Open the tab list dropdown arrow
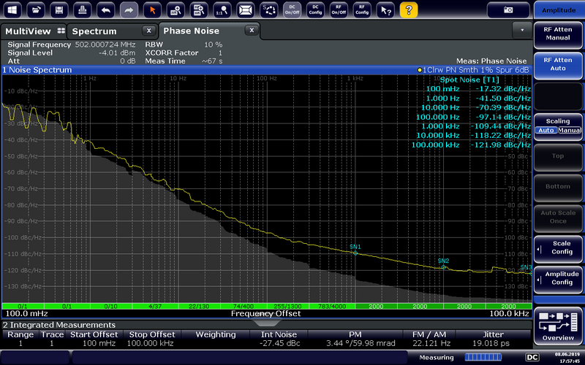Screen dimensions: 585x365 (x=522, y=31)
